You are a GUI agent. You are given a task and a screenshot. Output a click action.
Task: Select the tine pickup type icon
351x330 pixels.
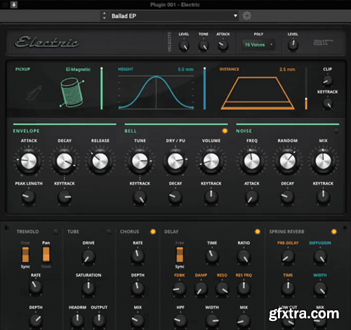click(x=34, y=93)
